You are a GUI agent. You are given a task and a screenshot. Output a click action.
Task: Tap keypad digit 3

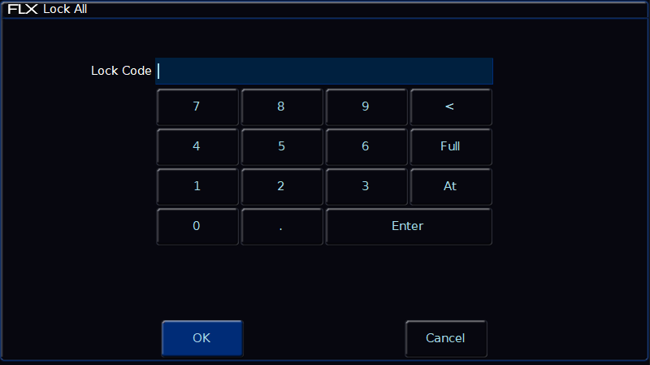[x=366, y=186]
